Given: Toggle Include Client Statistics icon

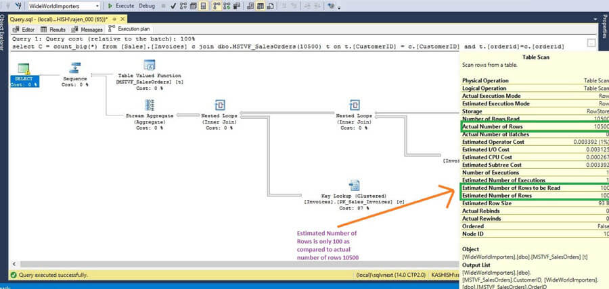Looking at the screenshot, I should click(237, 6).
